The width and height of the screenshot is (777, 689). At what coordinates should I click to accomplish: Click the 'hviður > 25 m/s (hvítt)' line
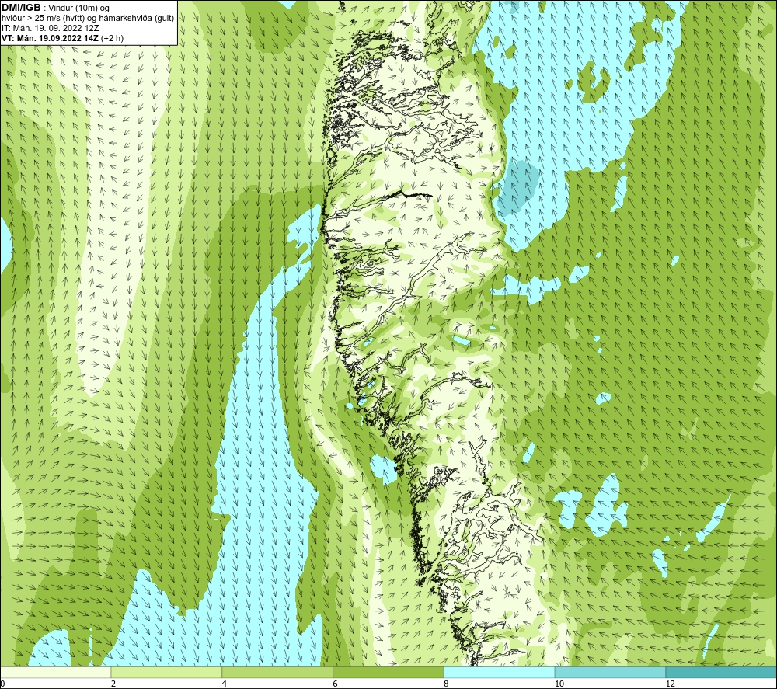[88, 19]
